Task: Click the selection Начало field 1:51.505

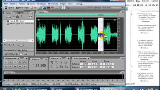Action: pos(85,64)
